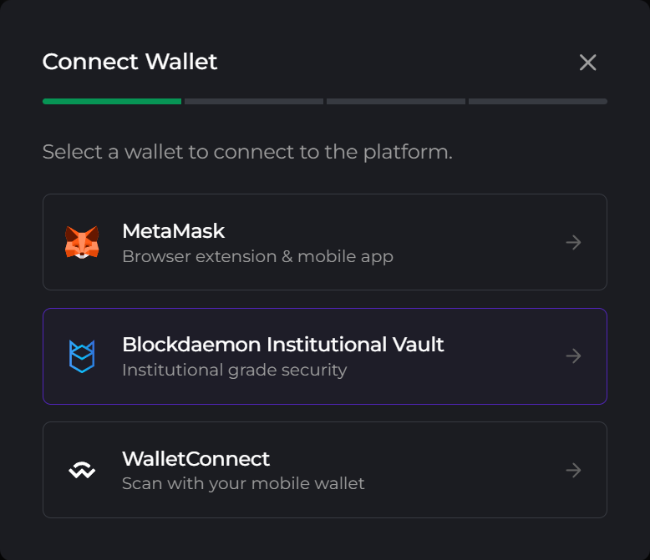
Task: Click the third progress bar segment
Action: click(395, 102)
